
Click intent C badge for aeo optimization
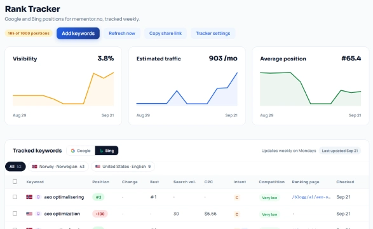pos(236,214)
